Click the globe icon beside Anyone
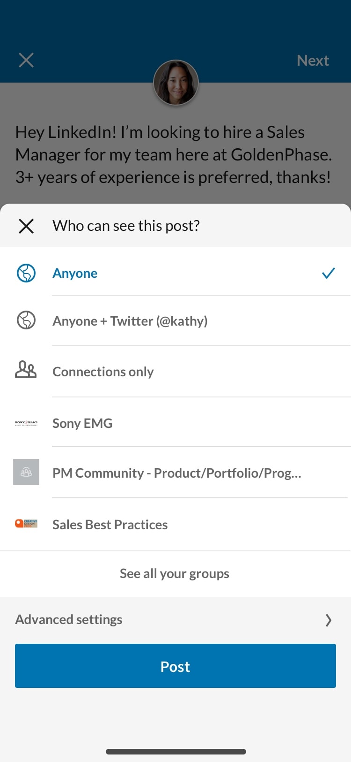351x762 pixels. 26,273
